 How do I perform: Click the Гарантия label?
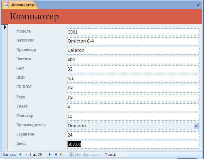click(x=25, y=134)
